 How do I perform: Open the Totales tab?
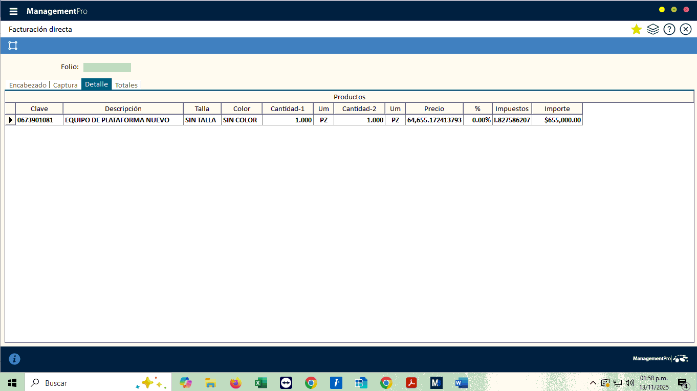pyautogui.click(x=126, y=85)
